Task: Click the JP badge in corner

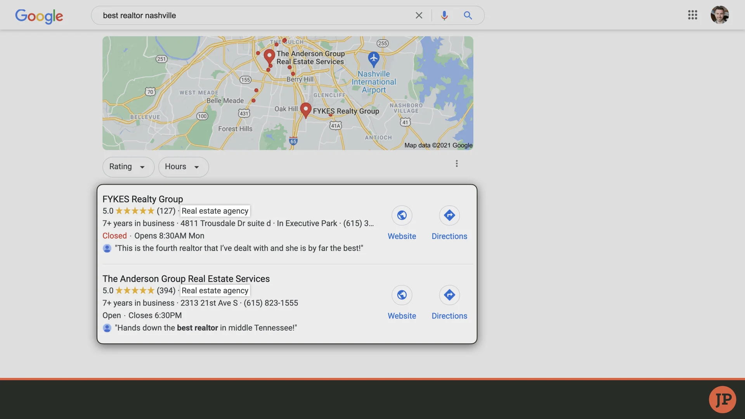Action: pyautogui.click(x=722, y=399)
